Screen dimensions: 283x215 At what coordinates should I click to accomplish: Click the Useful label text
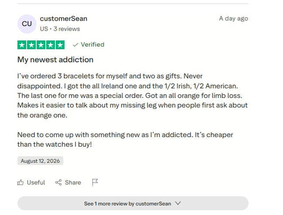coord(36,182)
